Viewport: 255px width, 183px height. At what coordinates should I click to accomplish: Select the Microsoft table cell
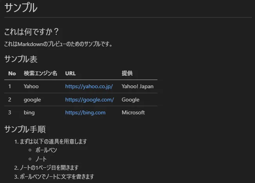pos(133,112)
